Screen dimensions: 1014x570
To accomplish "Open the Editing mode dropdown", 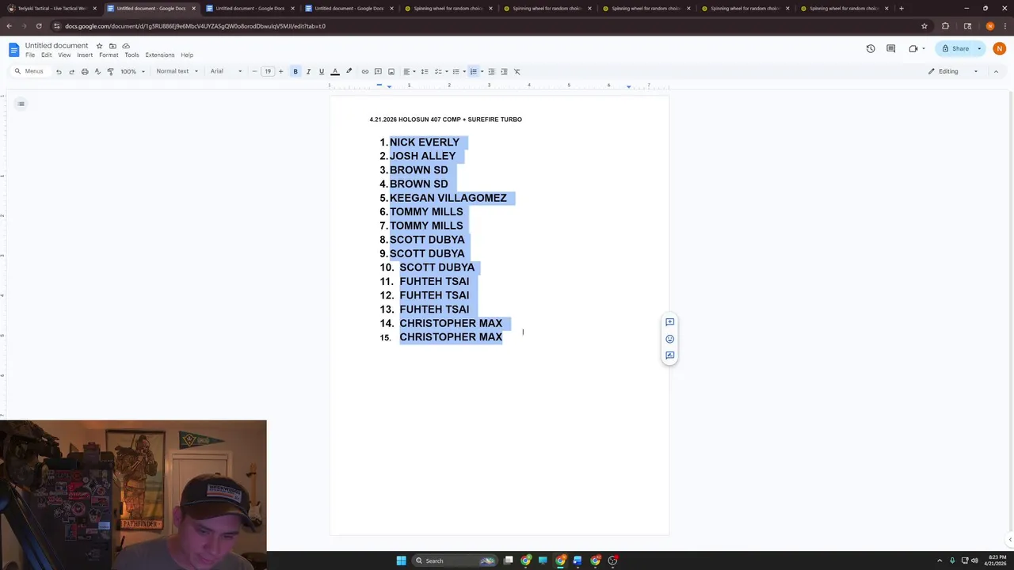I will click(x=953, y=71).
